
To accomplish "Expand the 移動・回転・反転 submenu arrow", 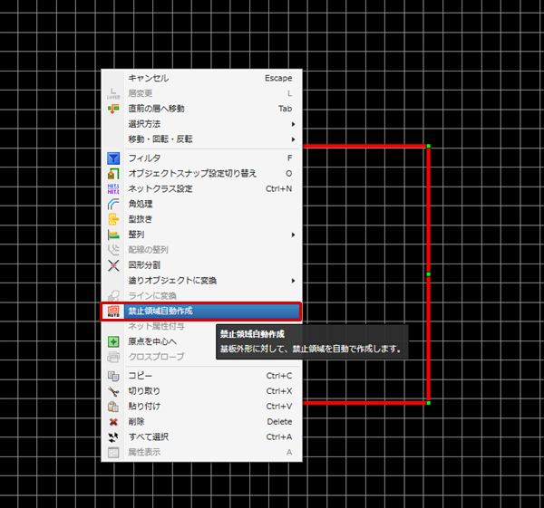I will coord(293,139).
